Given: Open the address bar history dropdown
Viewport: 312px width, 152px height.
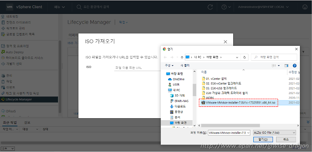Looking at the screenshot, I should pos(237,57).
